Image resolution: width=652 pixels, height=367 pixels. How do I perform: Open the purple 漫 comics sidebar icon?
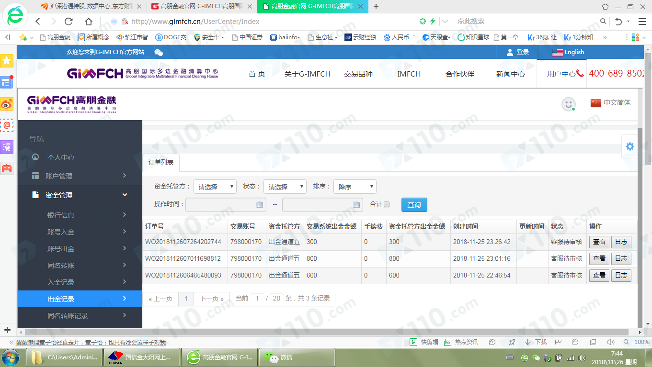click(7, 147)
